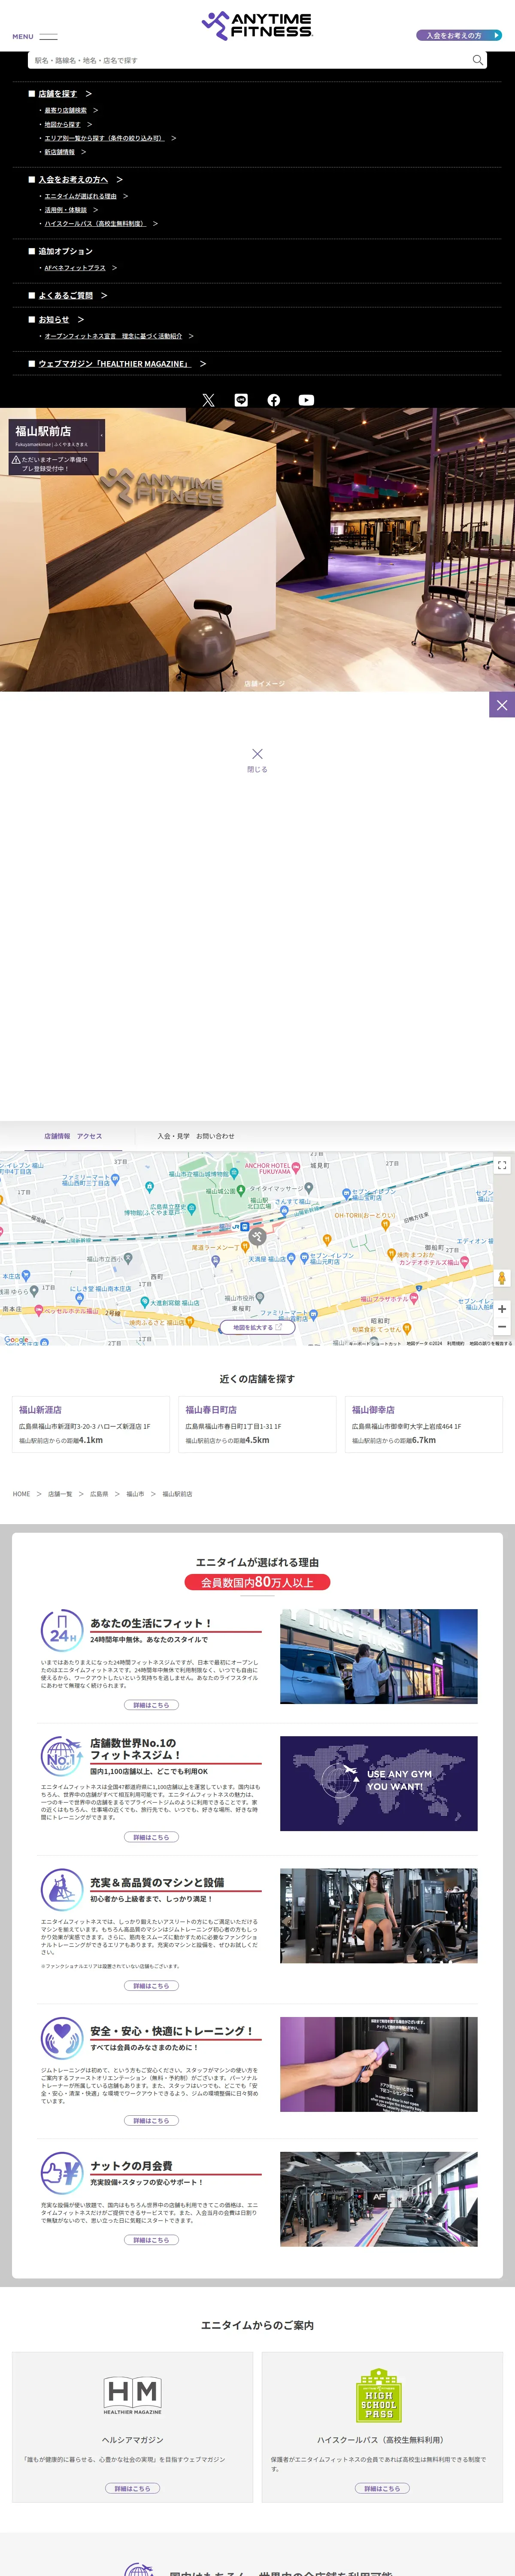This screenshot has width=515, height=2576.
Task: Switch to お問い合わせ tab
Action: click(215, 1136)
